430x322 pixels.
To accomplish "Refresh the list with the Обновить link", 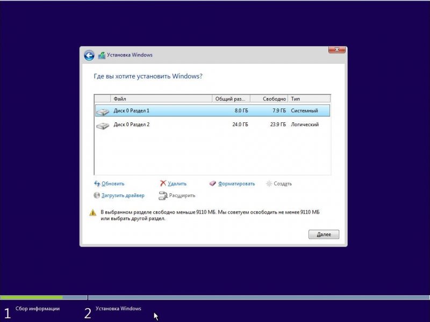I will [113, 184].
